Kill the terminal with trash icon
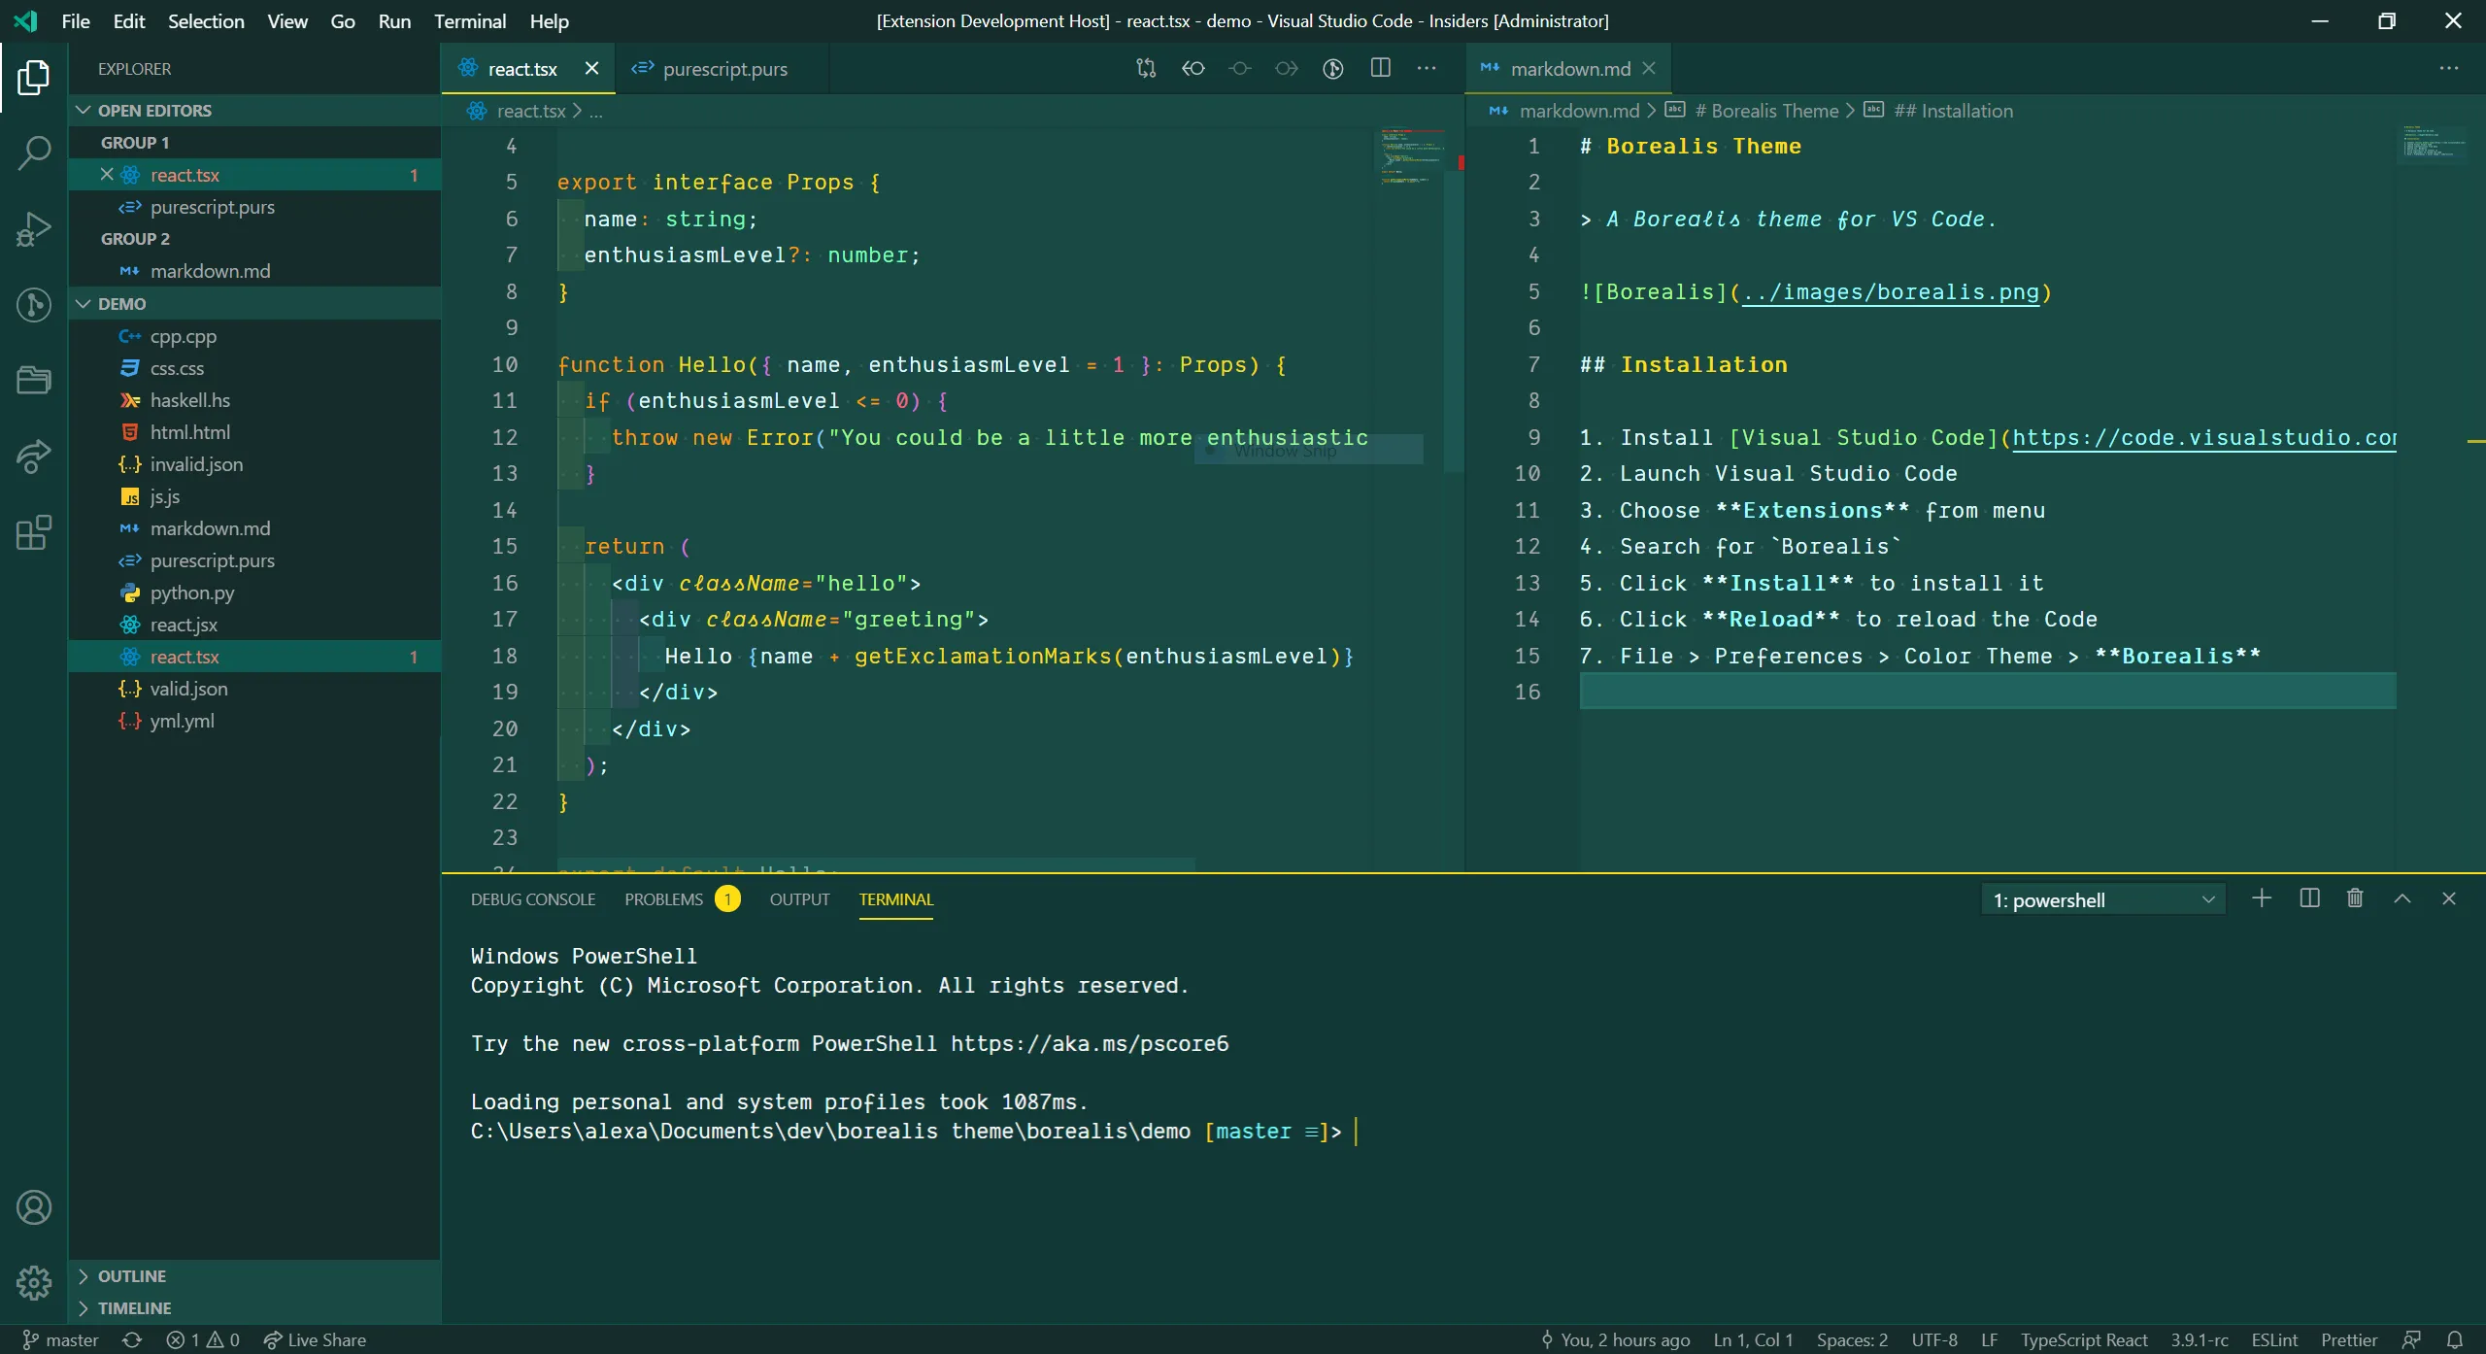Viewport: 2486px width, 1354px height. point(2355,898)
